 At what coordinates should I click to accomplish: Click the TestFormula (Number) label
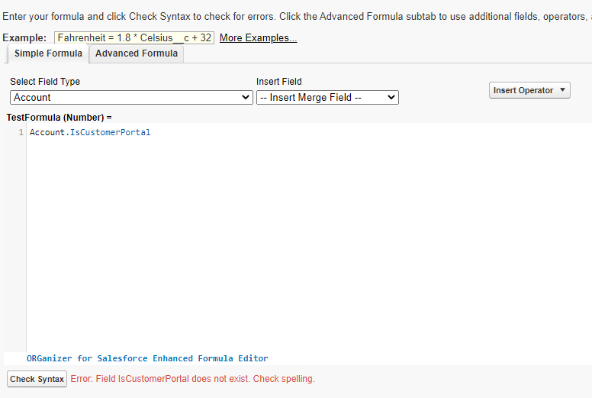pyautogui.click(x=59, y=118)
